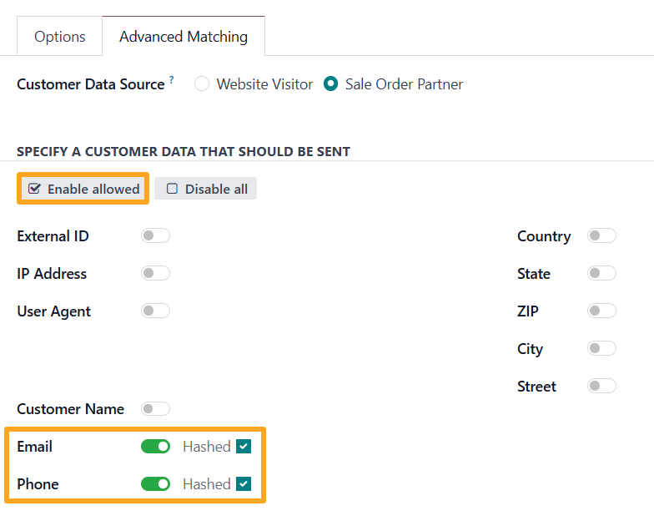Enable the City switch
Screen dimensions: 654x521
point(601,349)
